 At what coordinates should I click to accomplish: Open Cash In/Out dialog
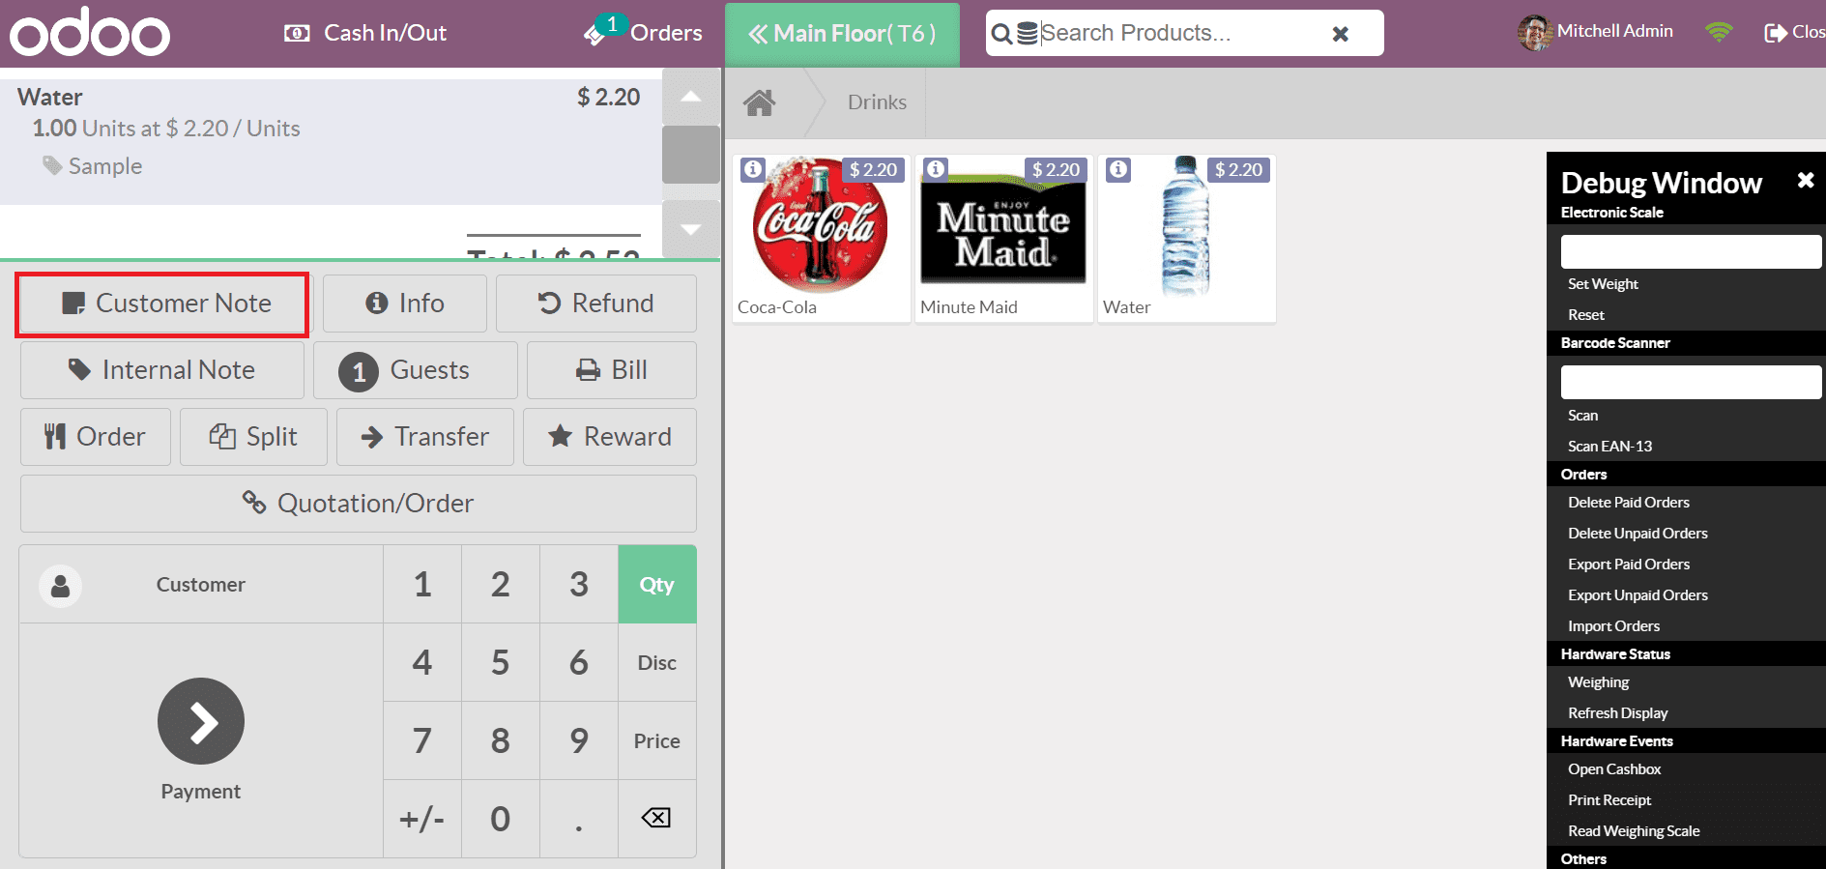pos(365,33)
